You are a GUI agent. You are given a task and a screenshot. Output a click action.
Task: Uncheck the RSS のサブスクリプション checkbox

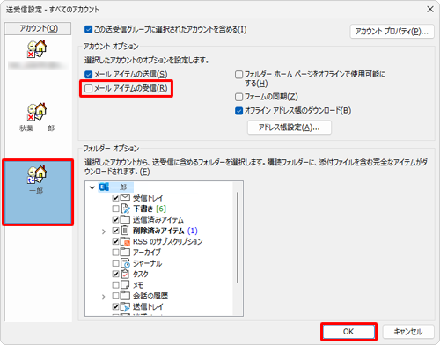click(x=115, y=241)
